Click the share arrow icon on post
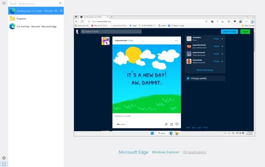The width and height of the screenshot is (265, 167). (166, 124)
